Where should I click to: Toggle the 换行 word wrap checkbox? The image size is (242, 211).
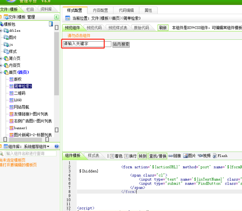126,156
